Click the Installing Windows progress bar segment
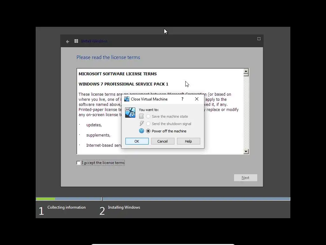Screen dimensions: 326x245 coord(196,199)
